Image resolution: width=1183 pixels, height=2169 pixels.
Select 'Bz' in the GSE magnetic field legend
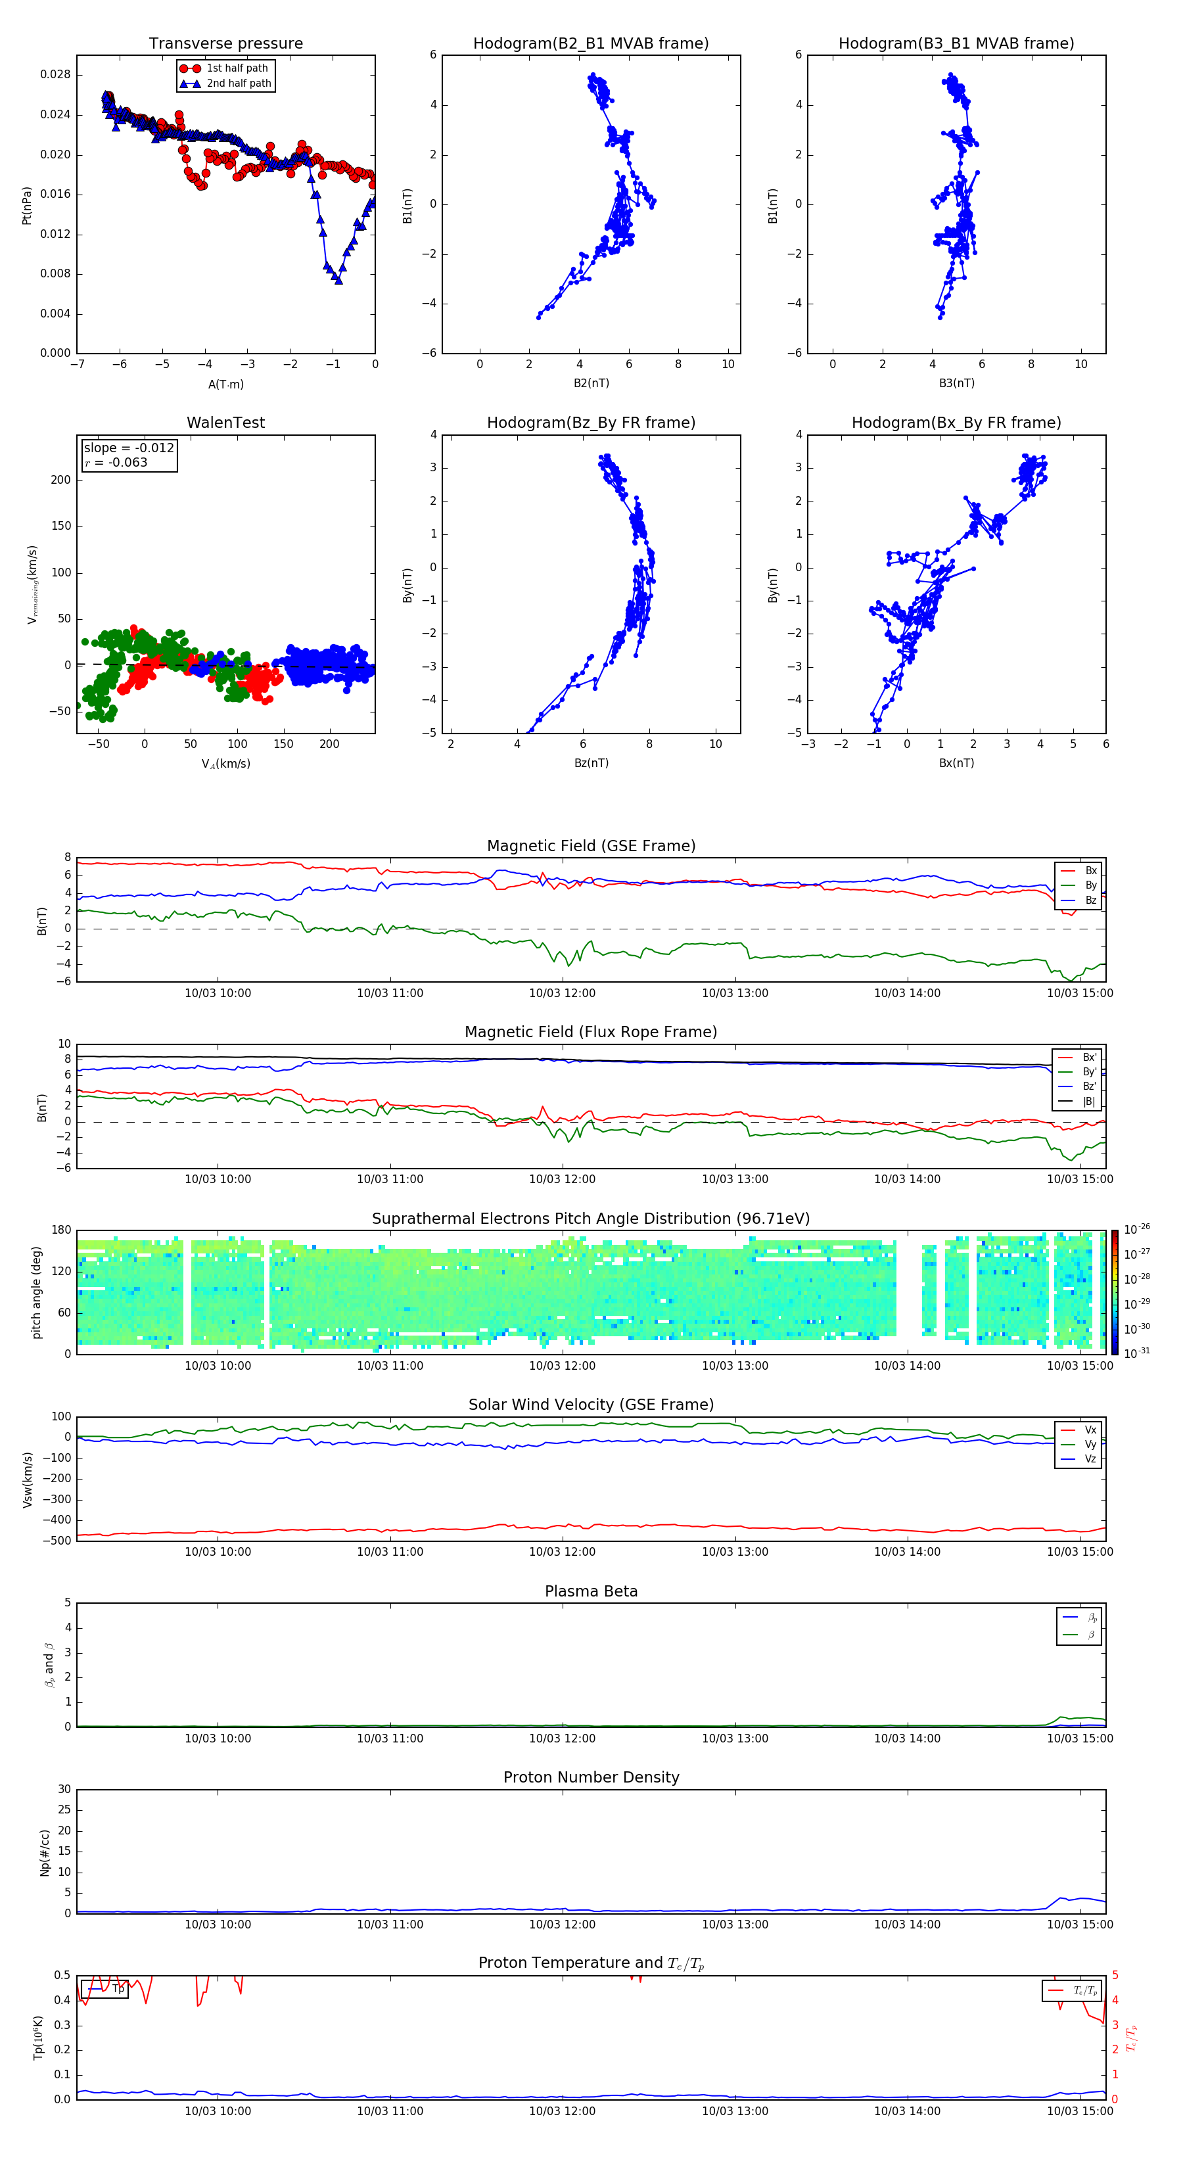point(1079,900)
